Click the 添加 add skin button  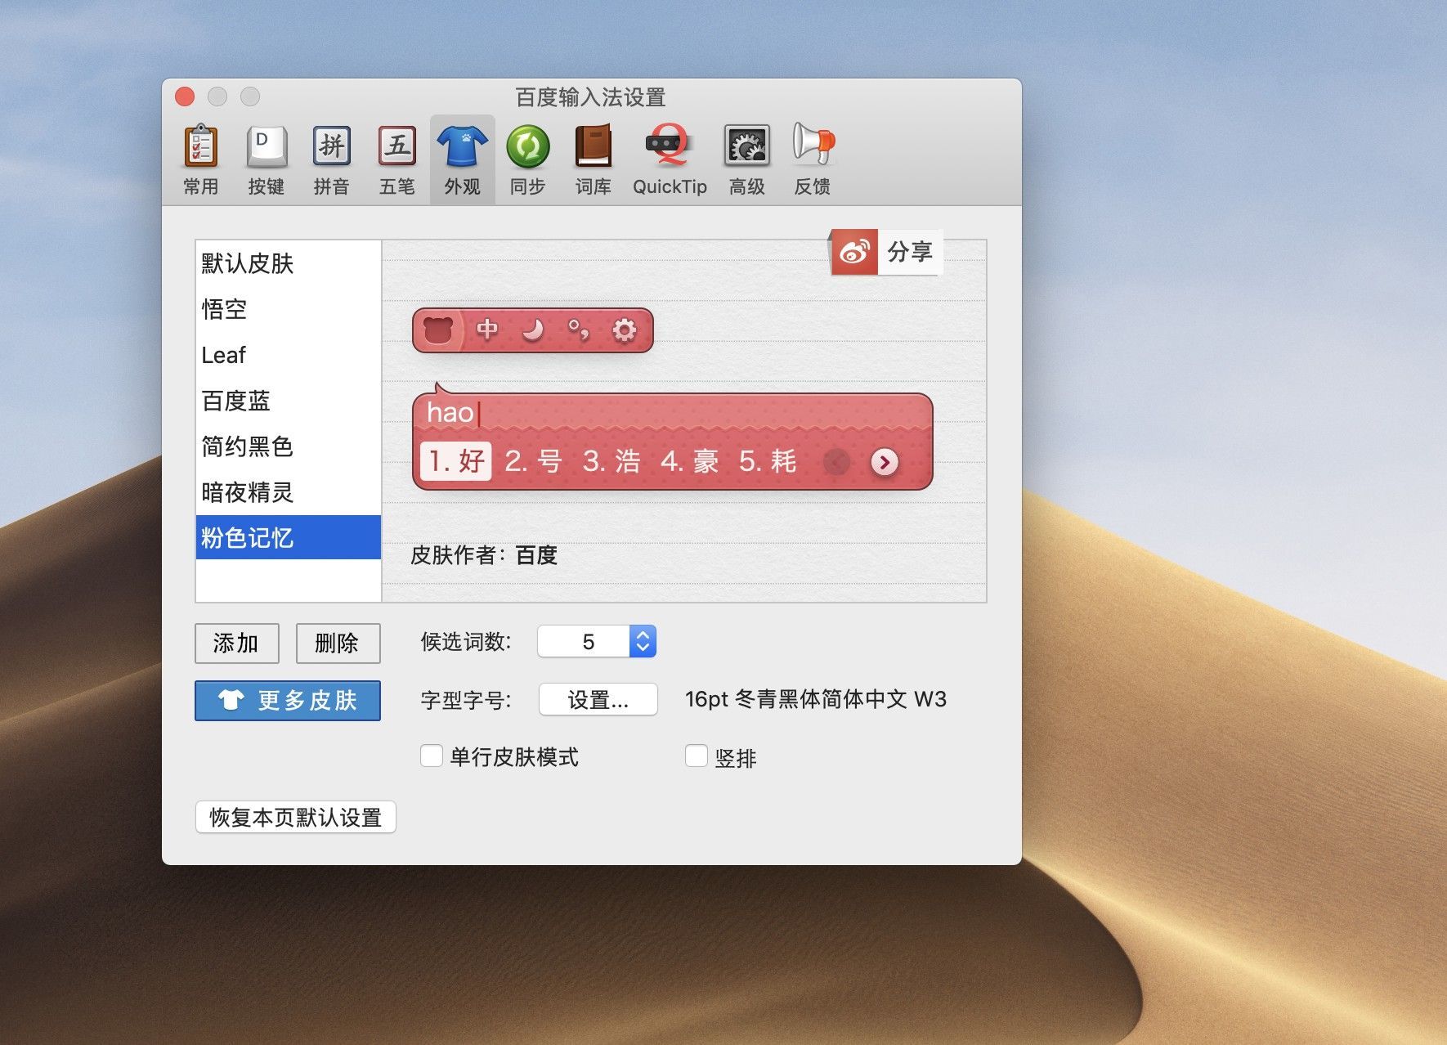click(237, 644)
